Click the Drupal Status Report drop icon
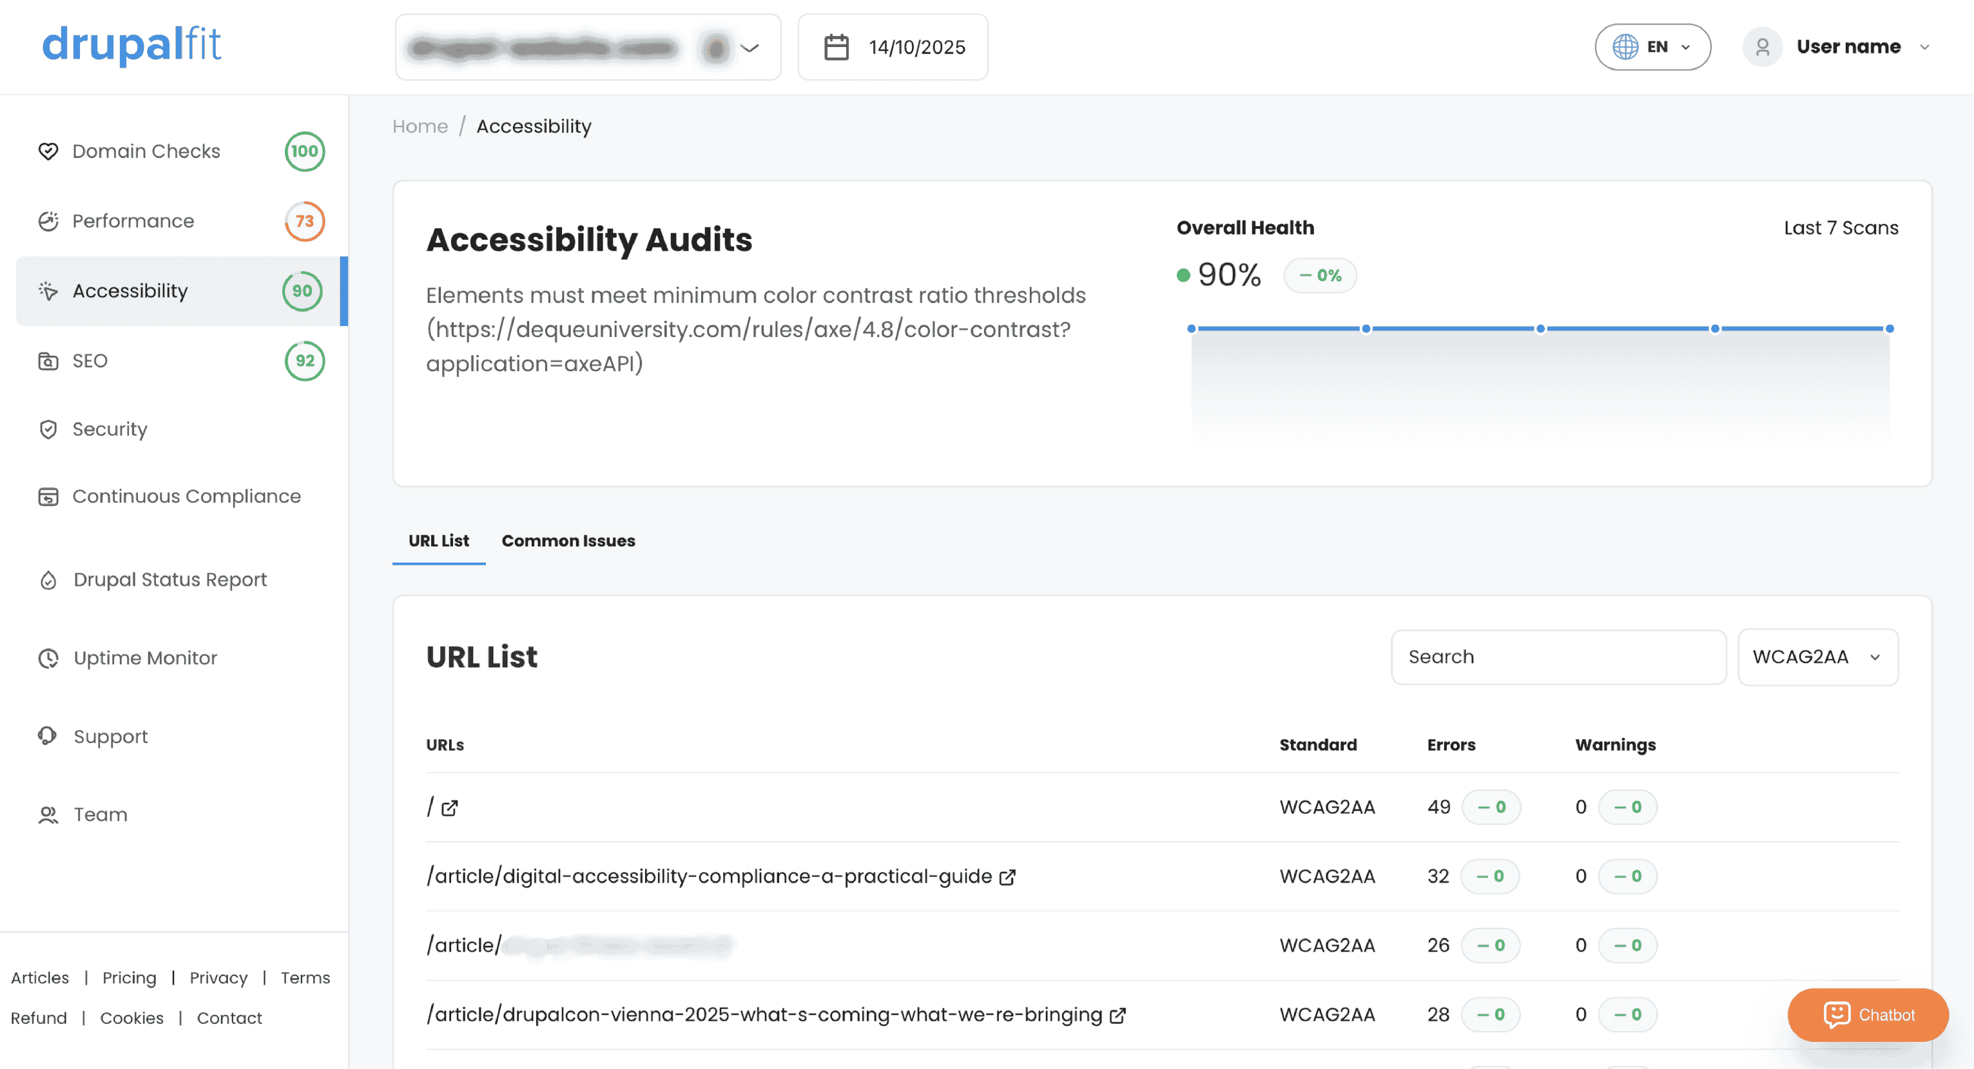Screen dimensions: 1974x1069 [x=48, y=580]
